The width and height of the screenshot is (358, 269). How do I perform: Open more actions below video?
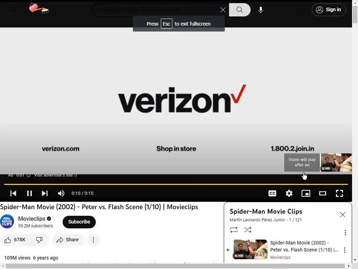tap(93, 240)
